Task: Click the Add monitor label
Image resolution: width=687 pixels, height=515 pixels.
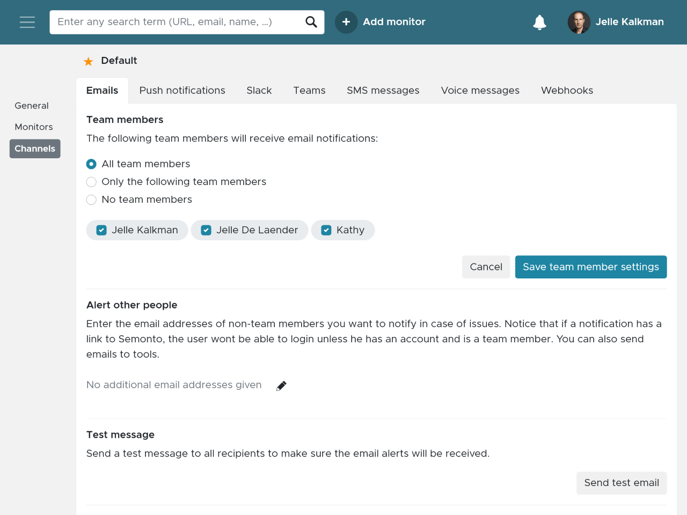Action: tap(394, 22)
